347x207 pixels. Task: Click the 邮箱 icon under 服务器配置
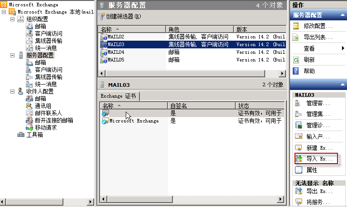click(x=29, y=62)
